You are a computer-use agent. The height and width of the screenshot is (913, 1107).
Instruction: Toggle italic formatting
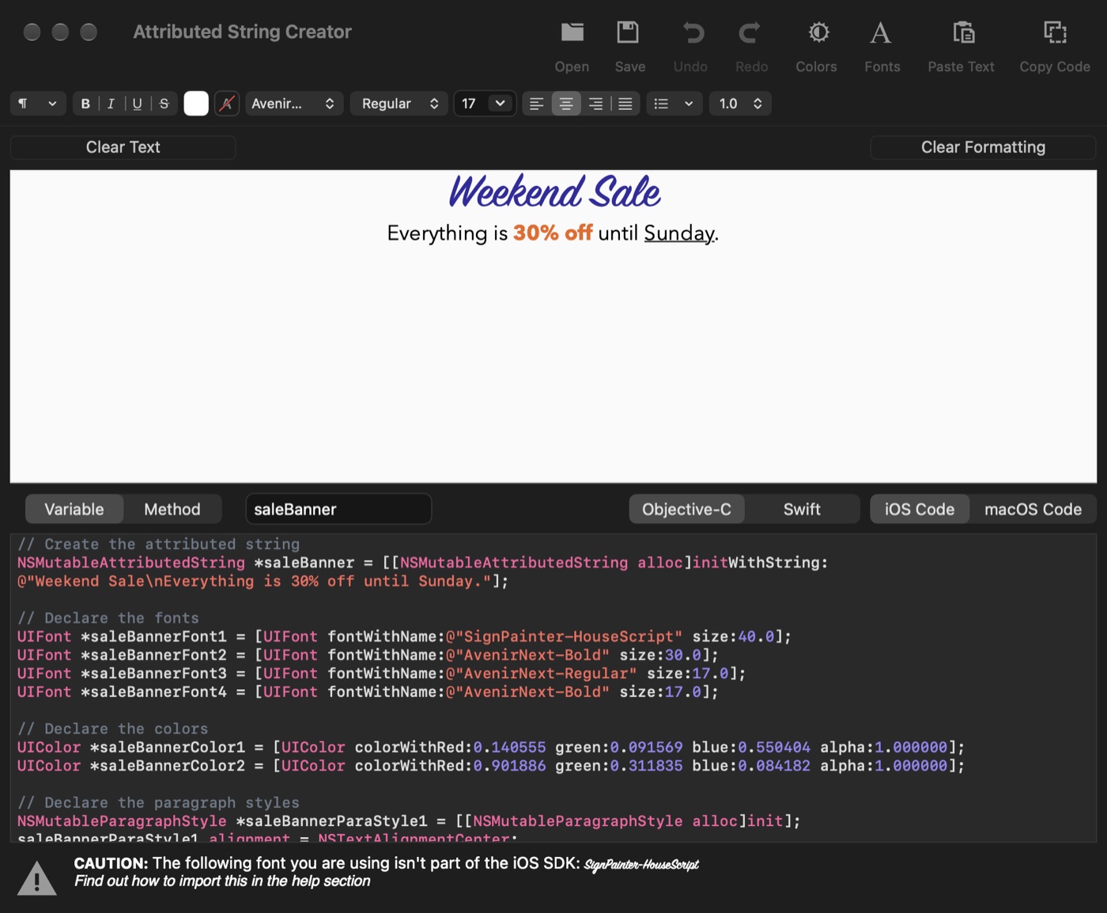(111, 104)
